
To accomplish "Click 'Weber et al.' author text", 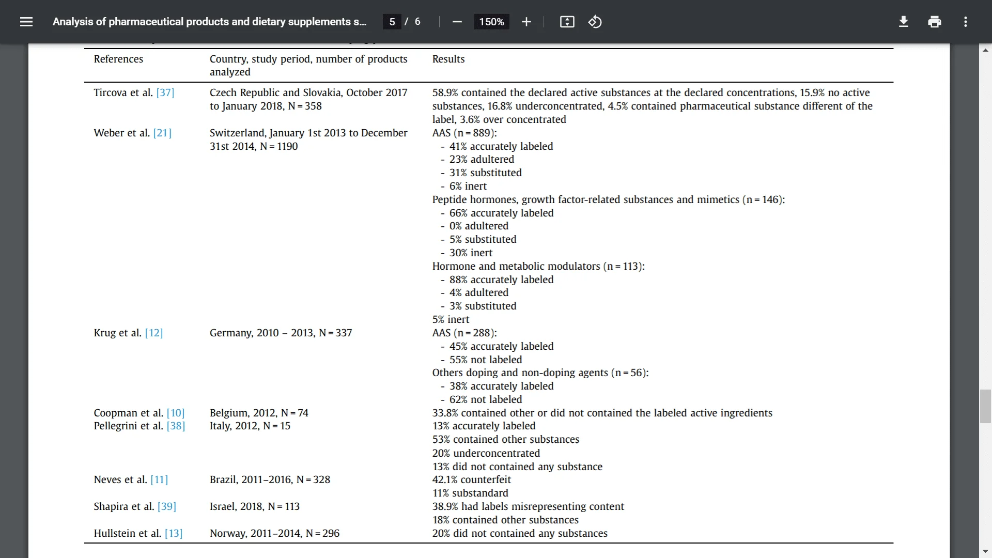I will 121,133.
